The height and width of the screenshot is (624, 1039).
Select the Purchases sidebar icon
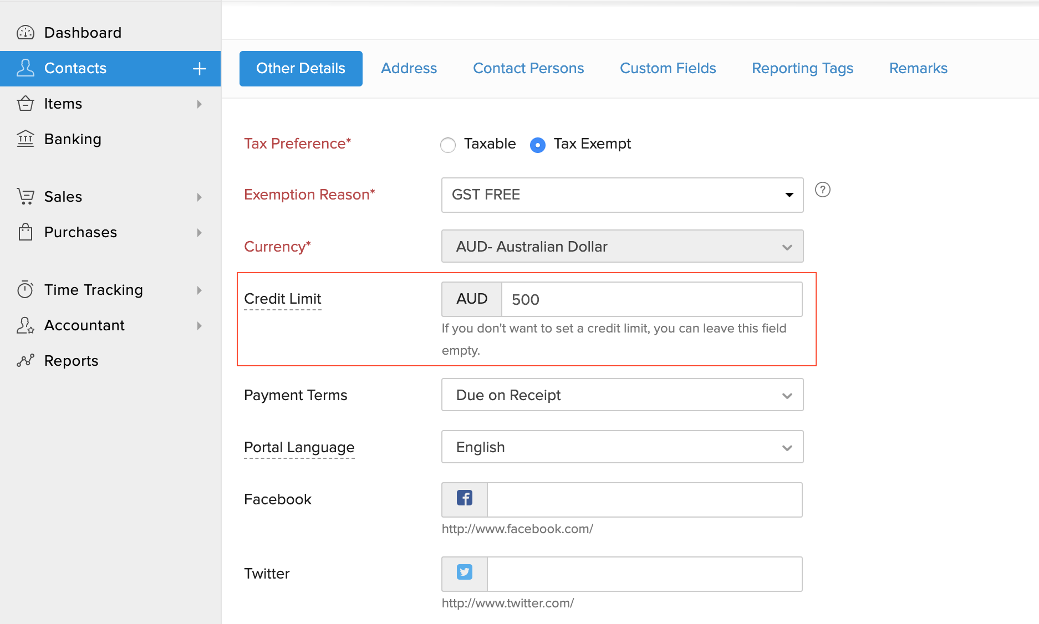26,232
